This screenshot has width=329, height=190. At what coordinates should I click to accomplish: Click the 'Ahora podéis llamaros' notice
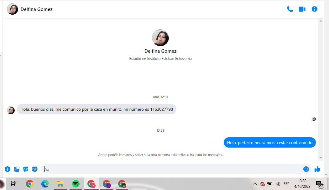click(160, 155)
